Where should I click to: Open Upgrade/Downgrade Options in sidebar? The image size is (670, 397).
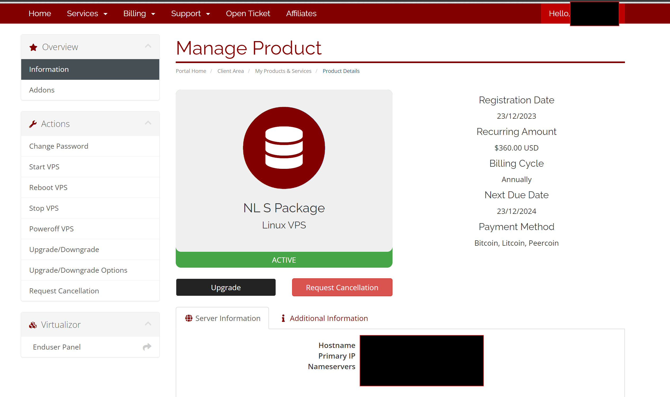[90, 270]
